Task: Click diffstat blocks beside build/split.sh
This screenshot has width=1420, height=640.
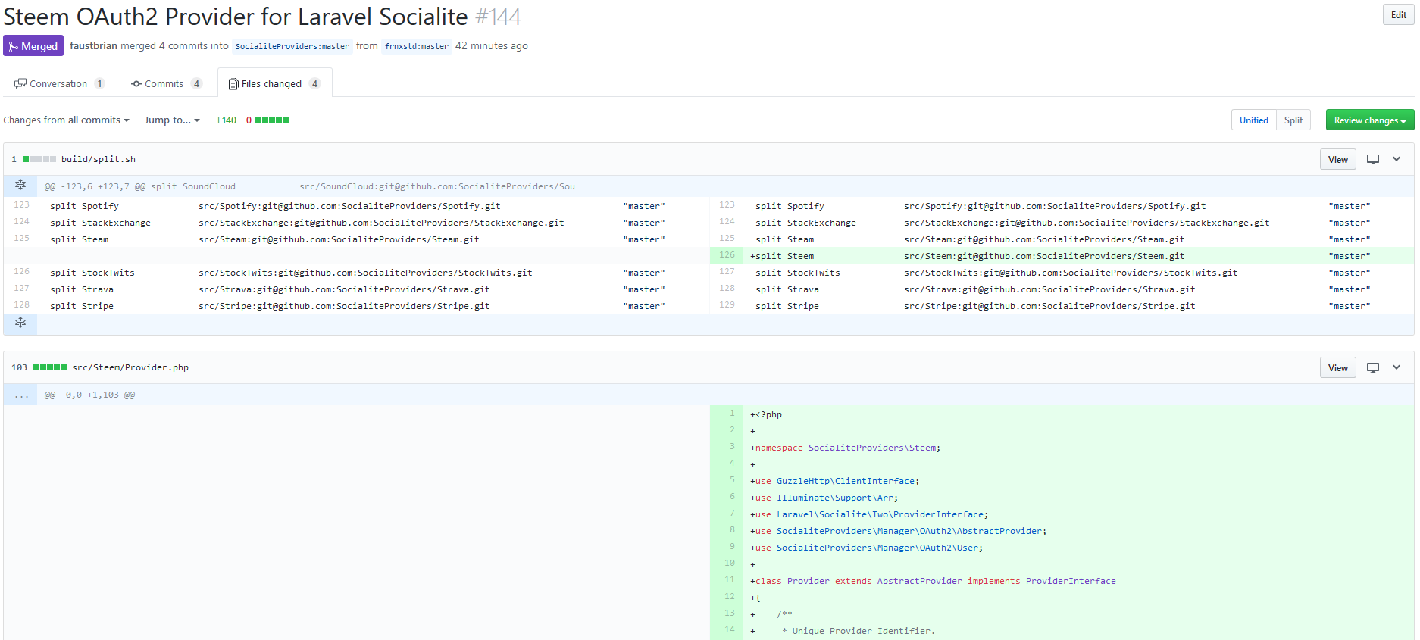Action: (x=39, y=159)
